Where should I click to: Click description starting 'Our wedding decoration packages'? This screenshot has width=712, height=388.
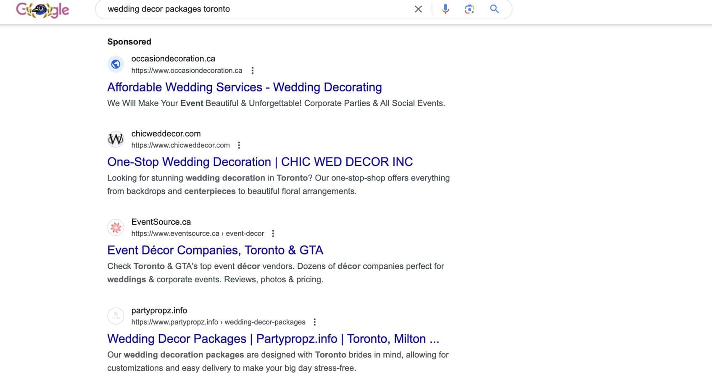[x=278, y=361]
